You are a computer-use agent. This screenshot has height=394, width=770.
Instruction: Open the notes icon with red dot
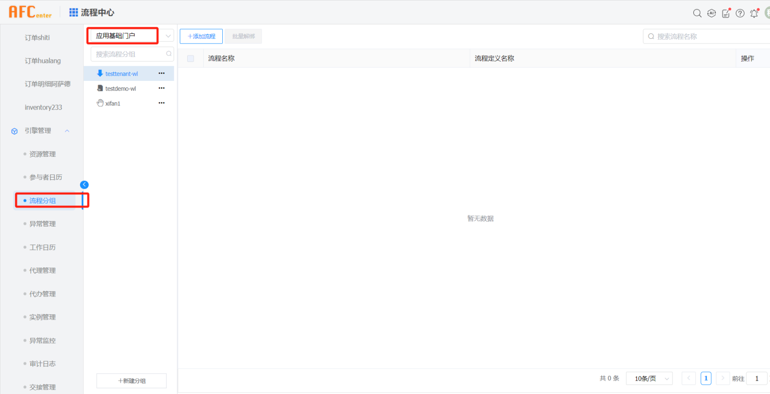pyautogui.click(x=726, y=13)
